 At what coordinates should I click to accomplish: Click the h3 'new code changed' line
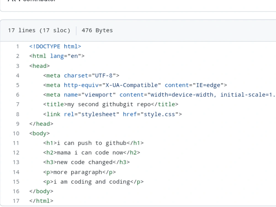click(x=86, y=162)
